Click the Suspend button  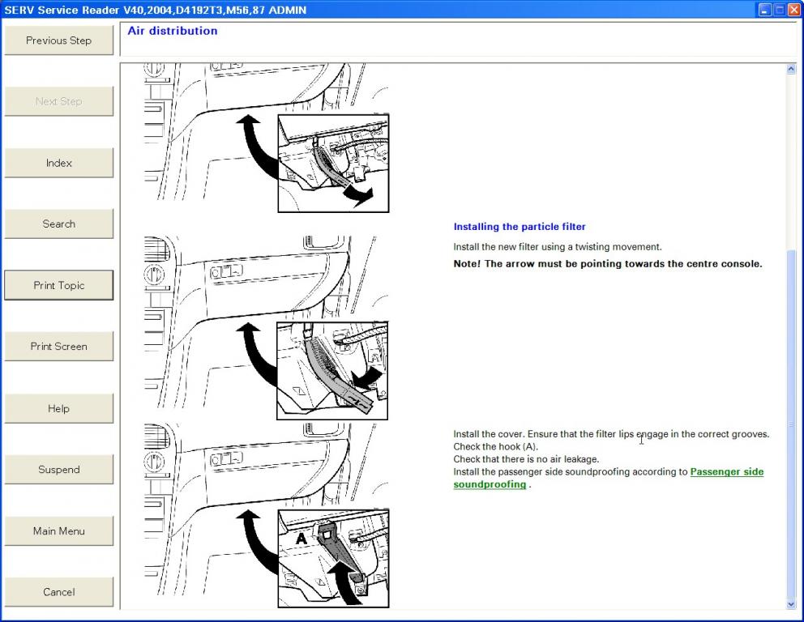click(x=59, y=469)
